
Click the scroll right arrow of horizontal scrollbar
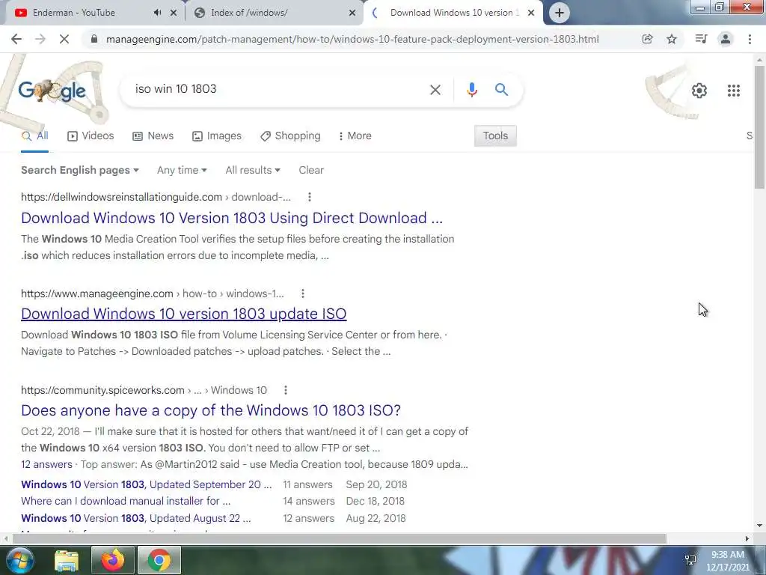coord(747,539)
